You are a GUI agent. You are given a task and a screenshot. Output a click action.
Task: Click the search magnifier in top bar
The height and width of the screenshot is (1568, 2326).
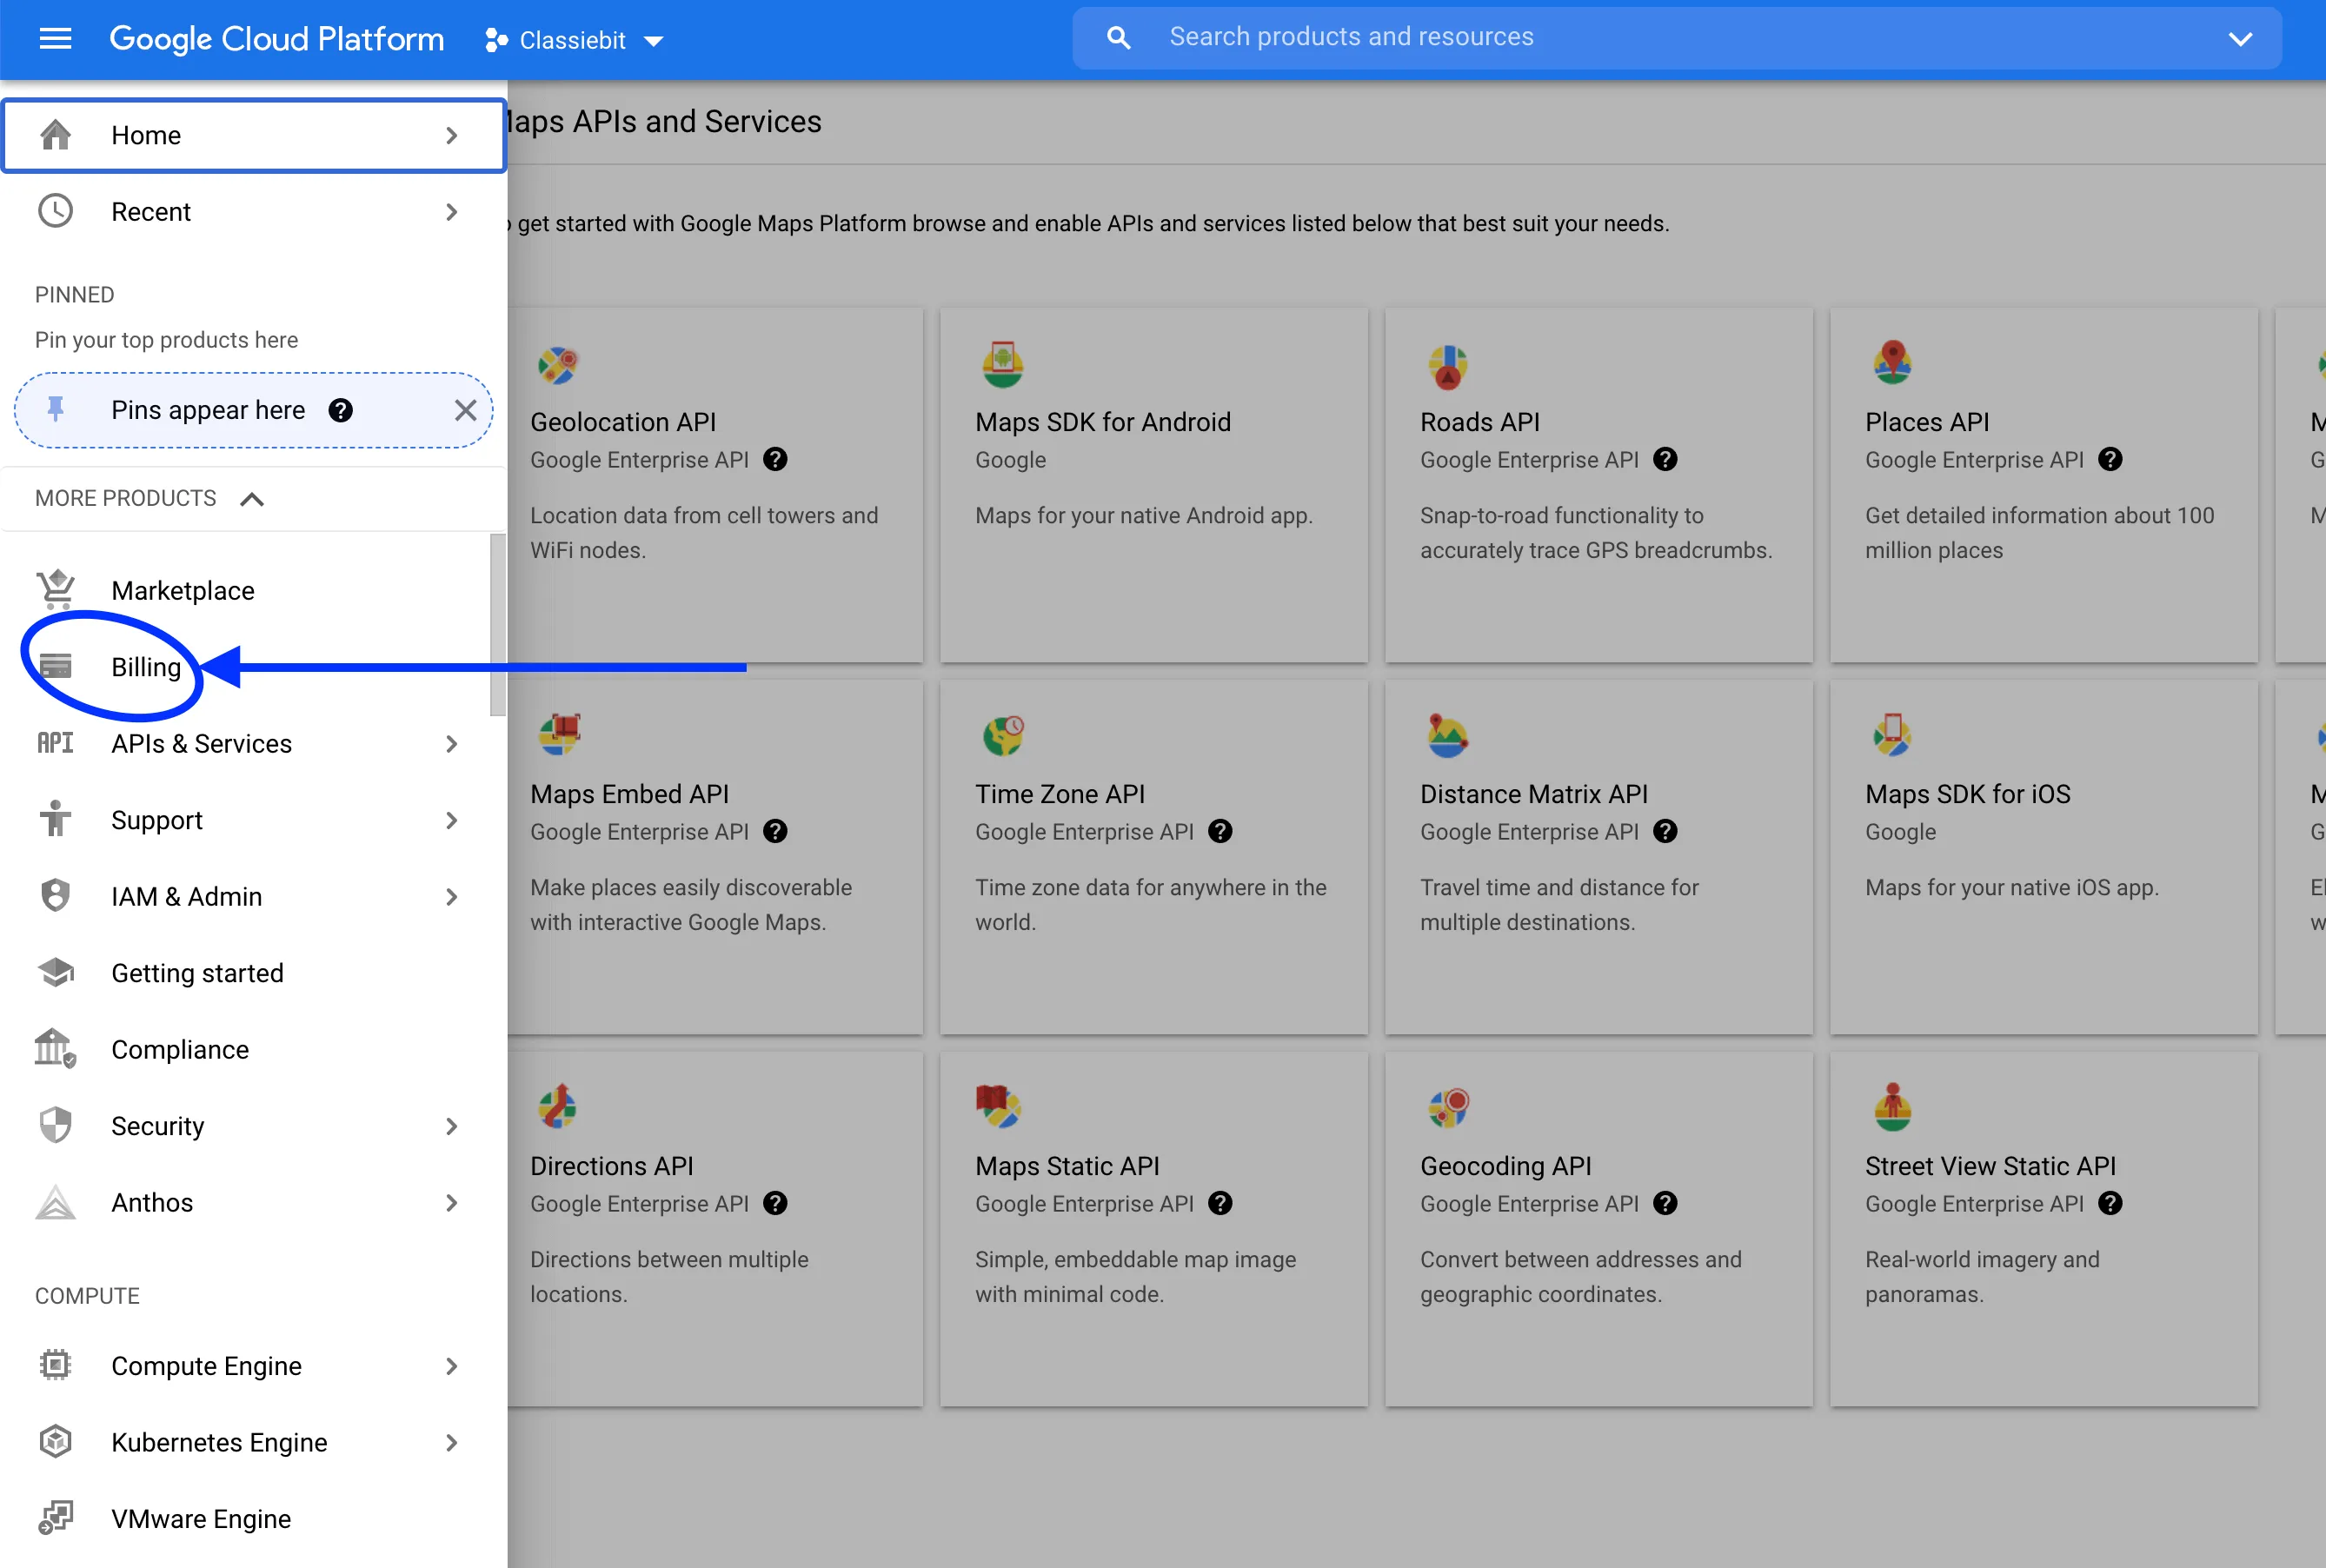point(1118,37)
